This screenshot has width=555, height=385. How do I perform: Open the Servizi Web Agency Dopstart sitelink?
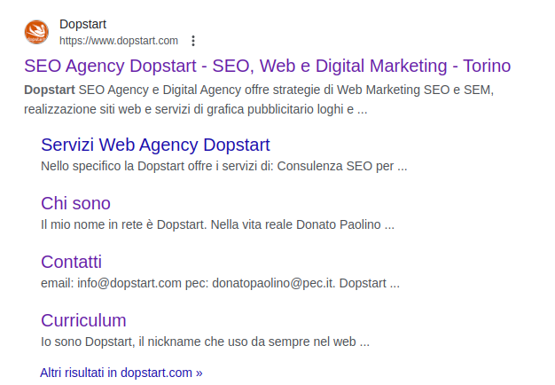pyautogui.click(x=155, y=145)
